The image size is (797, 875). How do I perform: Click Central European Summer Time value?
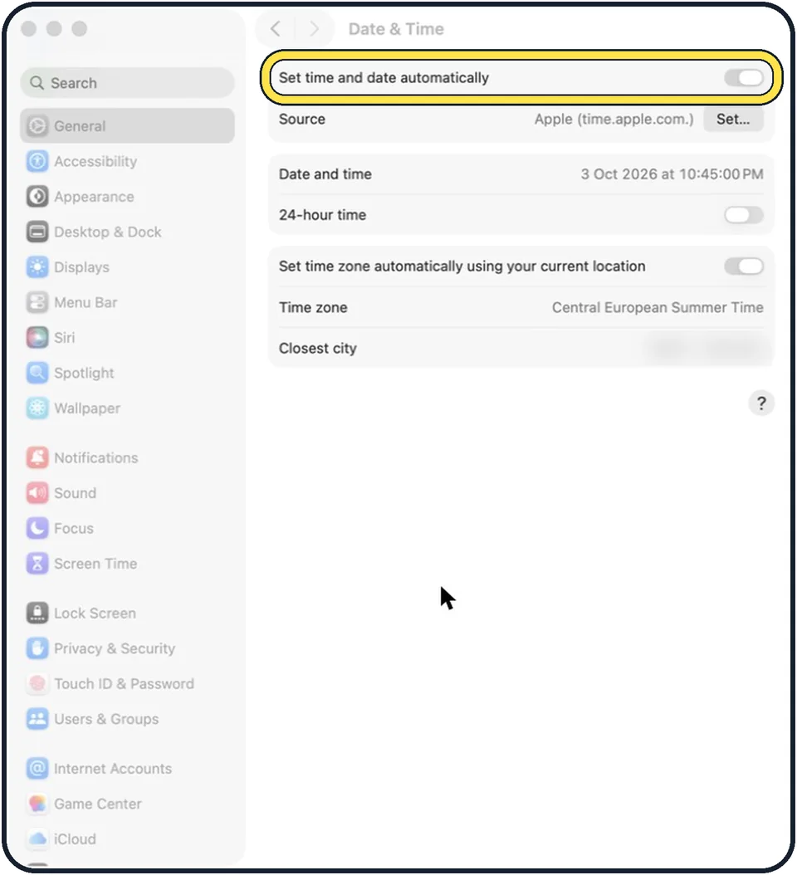coord(658,307)
